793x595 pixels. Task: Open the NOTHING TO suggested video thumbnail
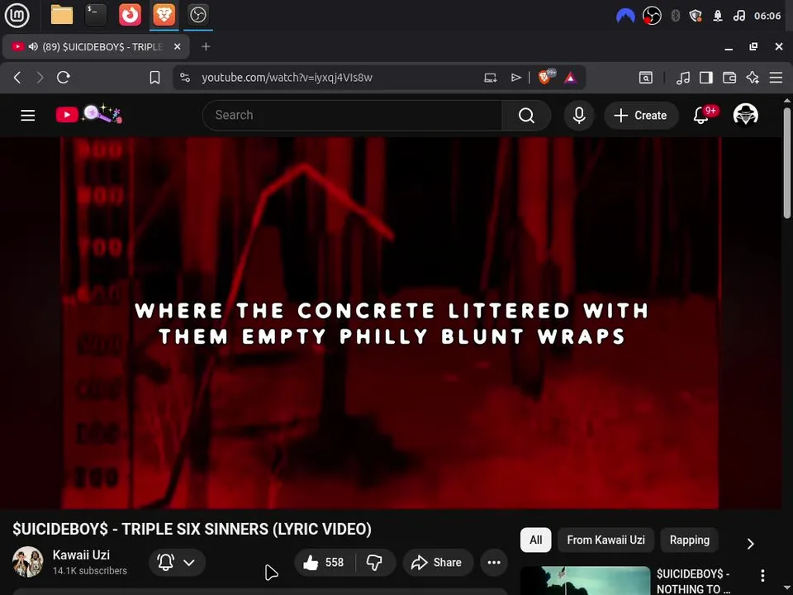(585, 580)
